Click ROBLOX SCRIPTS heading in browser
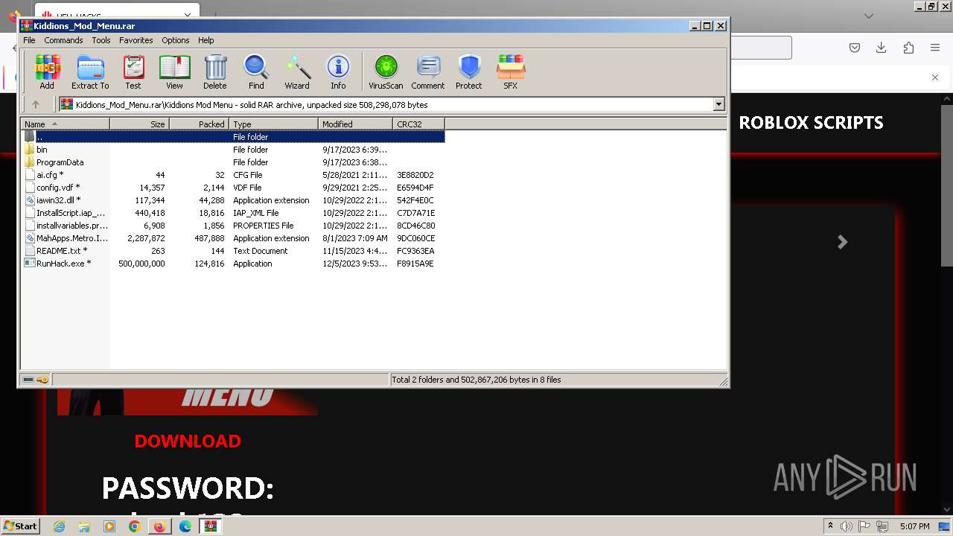953x536 pixels. click(x=811, y=123)
